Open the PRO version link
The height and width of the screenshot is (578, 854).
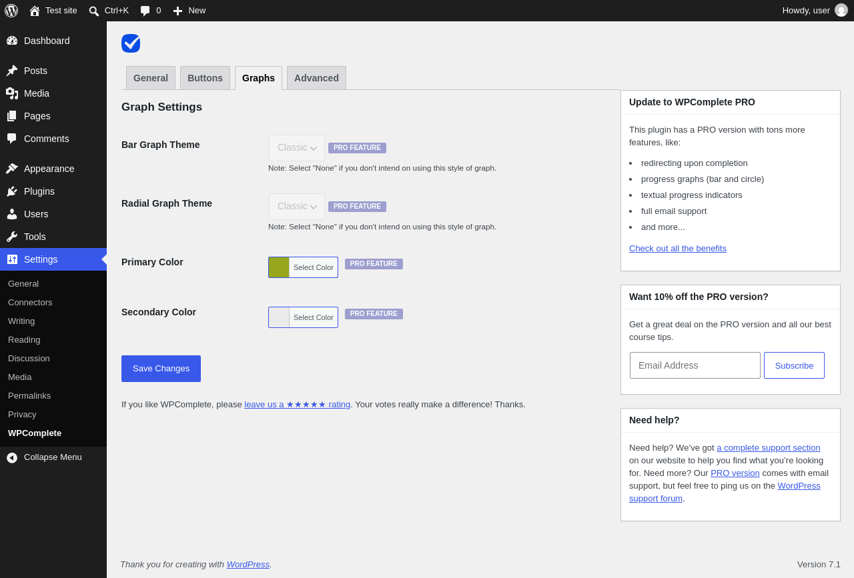pyautogui.click(x=735, y=473)
